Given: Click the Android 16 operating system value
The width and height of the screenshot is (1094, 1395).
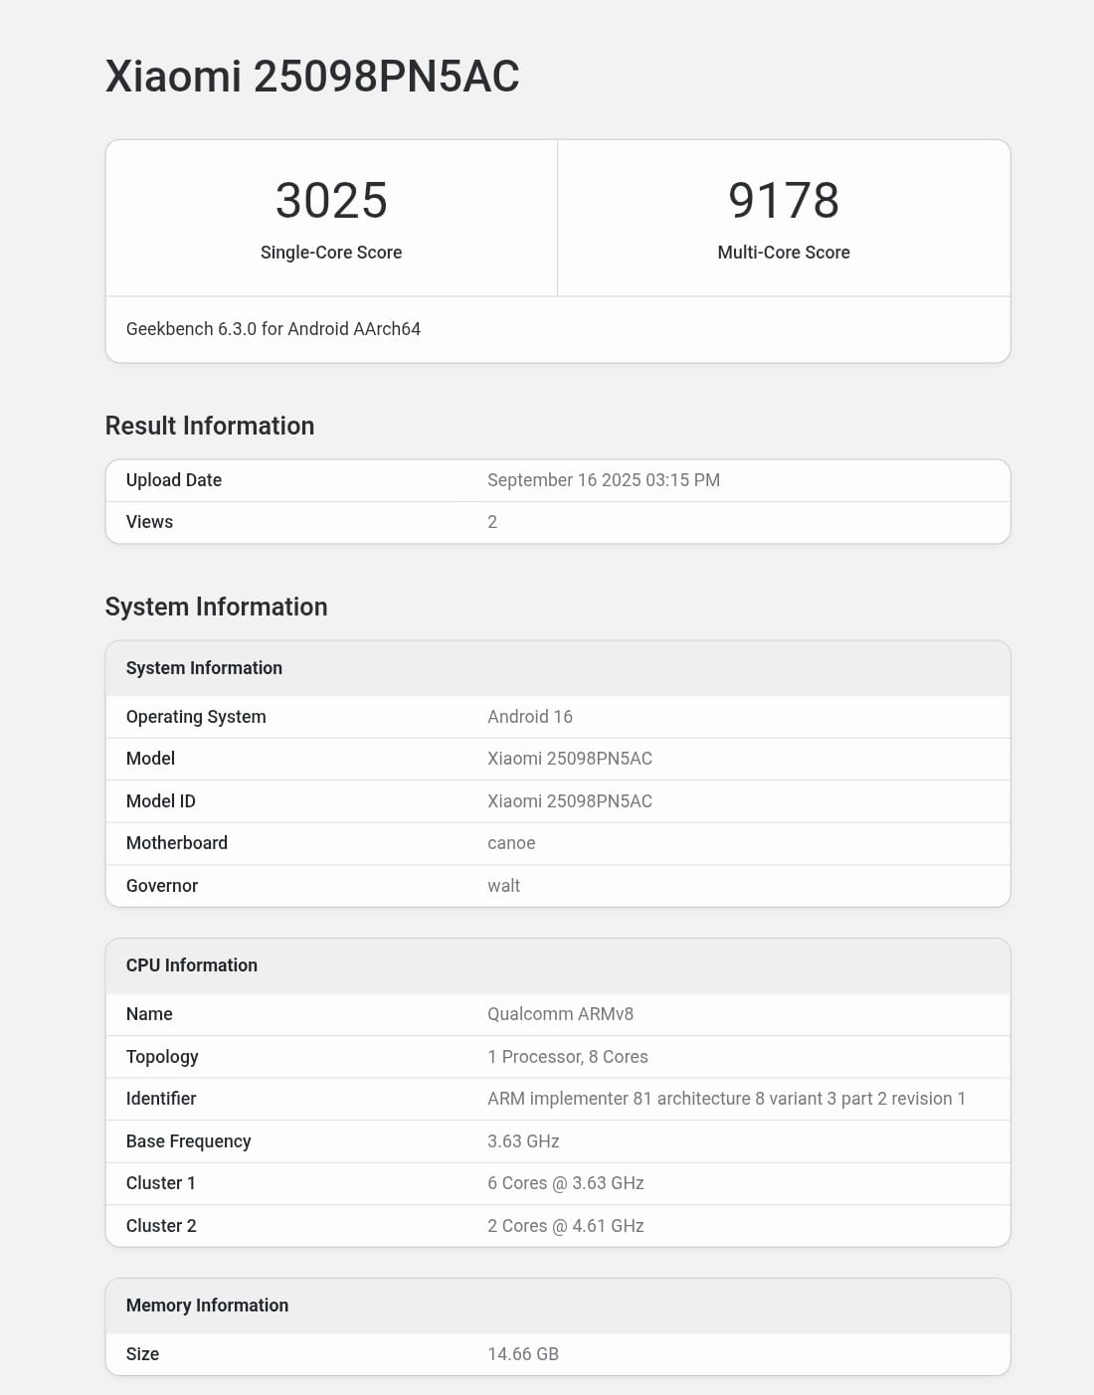Looking at the screenshot, I should 529,717.
